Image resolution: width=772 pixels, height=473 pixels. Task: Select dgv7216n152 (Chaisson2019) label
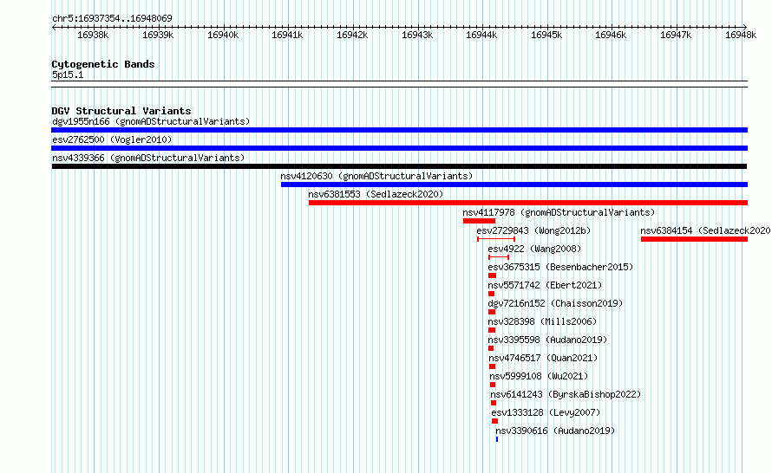click(555, 303)
